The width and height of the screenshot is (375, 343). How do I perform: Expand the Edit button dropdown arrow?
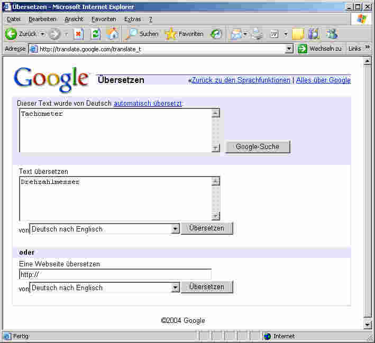286,34
